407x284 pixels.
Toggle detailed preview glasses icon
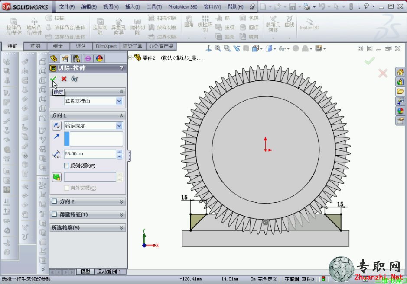click(x=75, y=78)
